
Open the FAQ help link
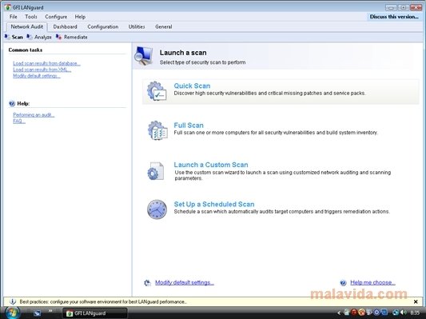click(19, 121)
